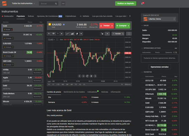Click Realizar un depósito button
This screenshot has height=136, width=189.
(126, 4)
